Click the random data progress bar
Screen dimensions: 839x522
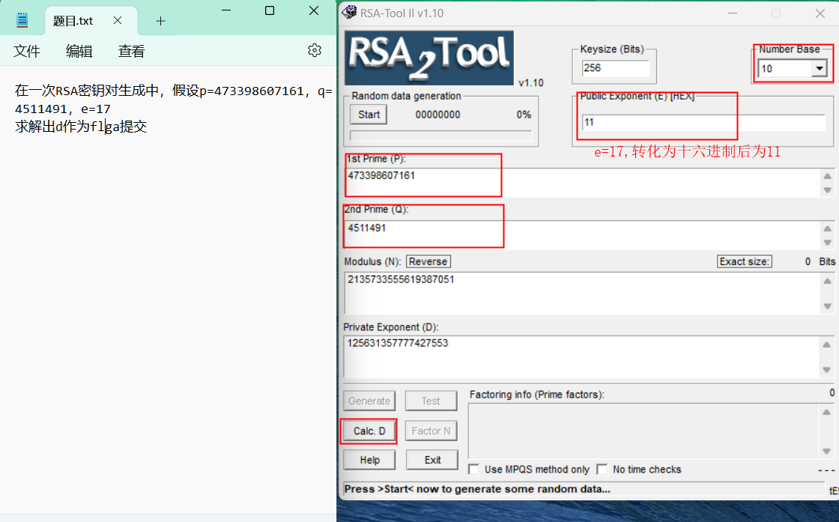tap(441, 136)
